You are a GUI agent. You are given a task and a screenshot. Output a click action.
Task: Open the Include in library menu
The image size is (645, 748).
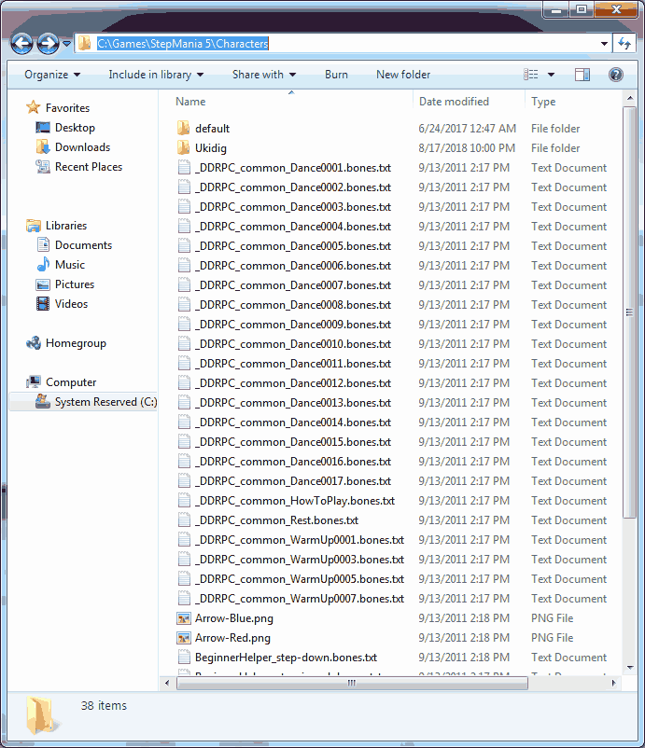(156, 75)
